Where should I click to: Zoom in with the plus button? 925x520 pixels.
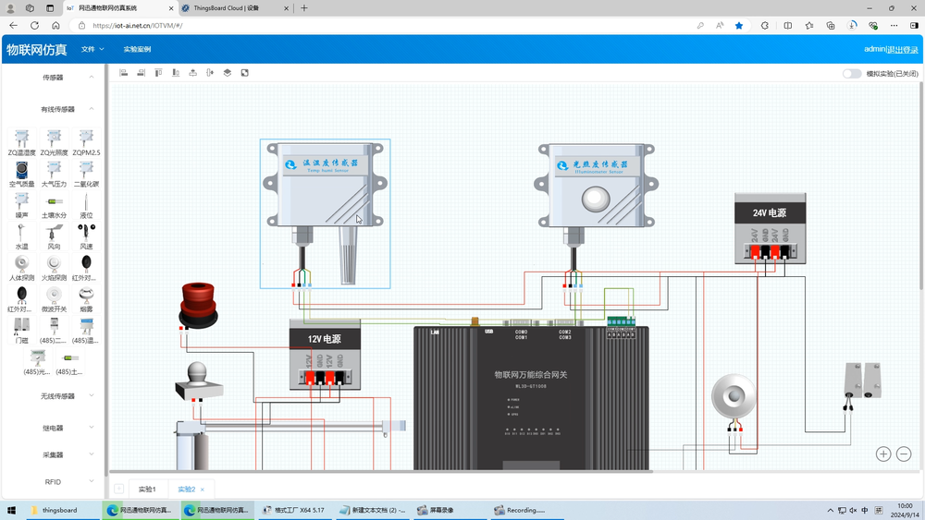pos(883,453)
